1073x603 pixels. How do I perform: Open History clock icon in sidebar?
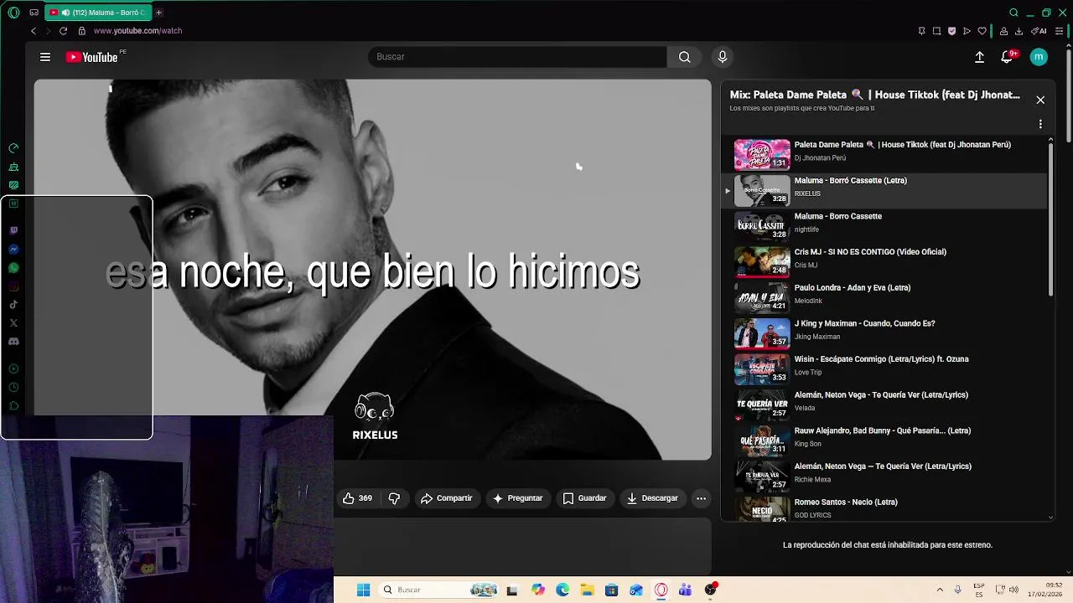point(13,387)
